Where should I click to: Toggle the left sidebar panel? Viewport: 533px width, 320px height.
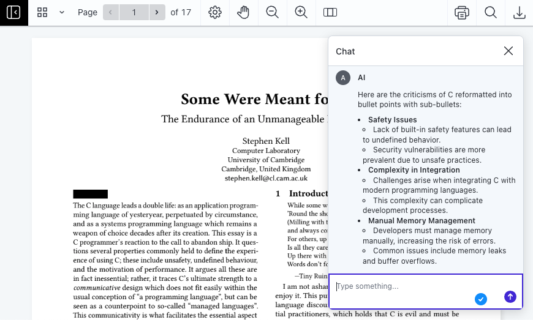click(x=13, y=12)
